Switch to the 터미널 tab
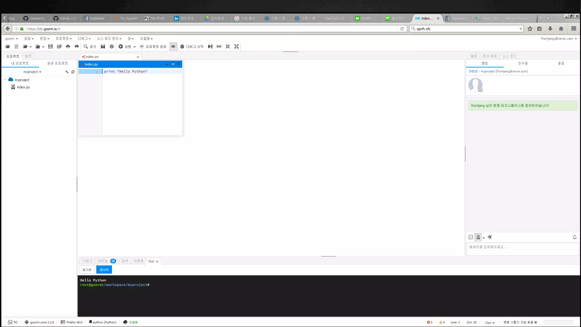Image resolution: width=581 pixels, height=327 pixels. 103,261
